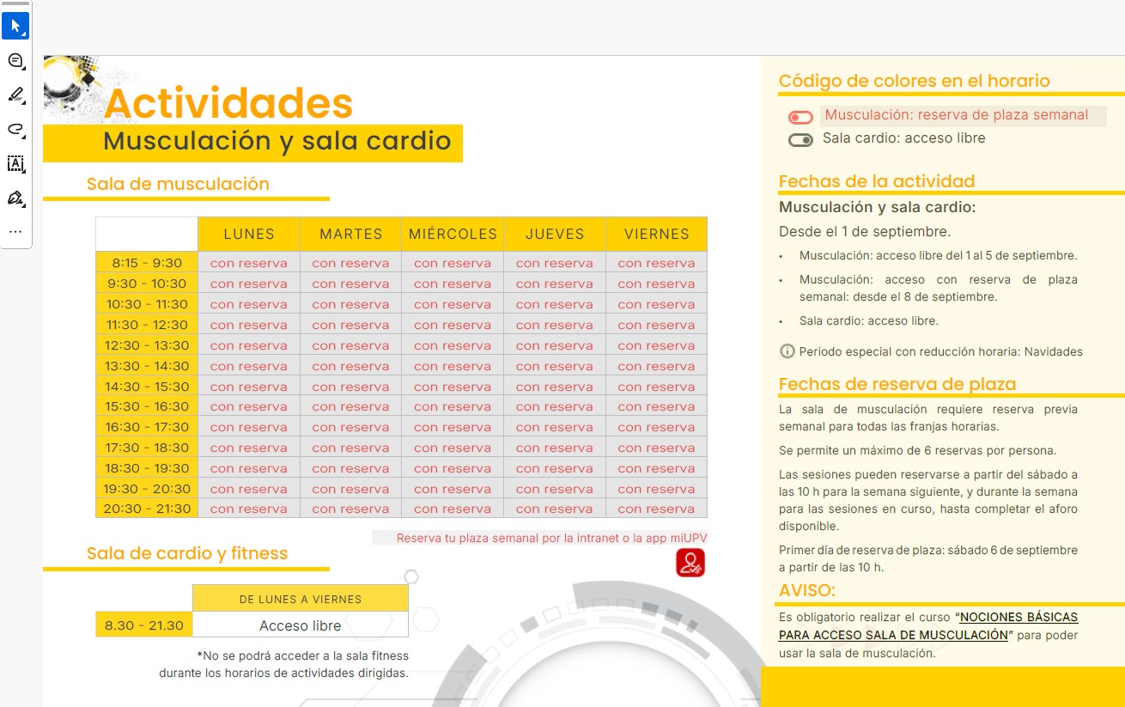Click 'con reserva' for Lunes 8:15 - 9:30

[249, 263]
